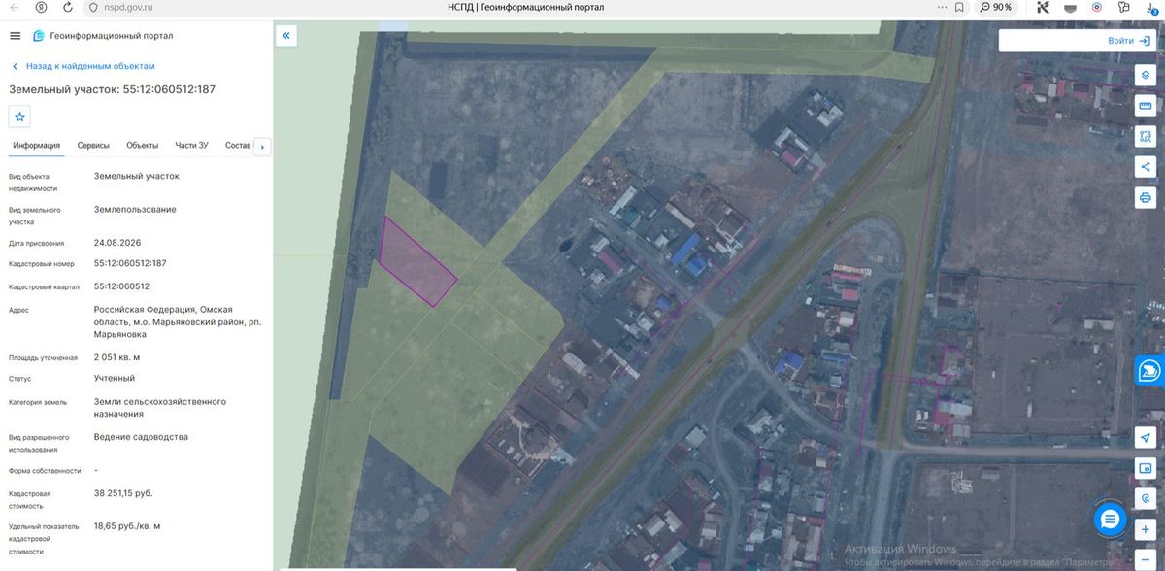Click the Геоинформационный портал logo
This screenshot has height=571, width=1165.
tap(103, 36)
